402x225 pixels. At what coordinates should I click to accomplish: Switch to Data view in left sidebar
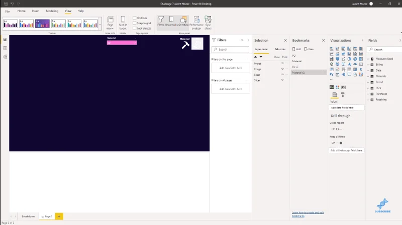[x=5, y=48]
